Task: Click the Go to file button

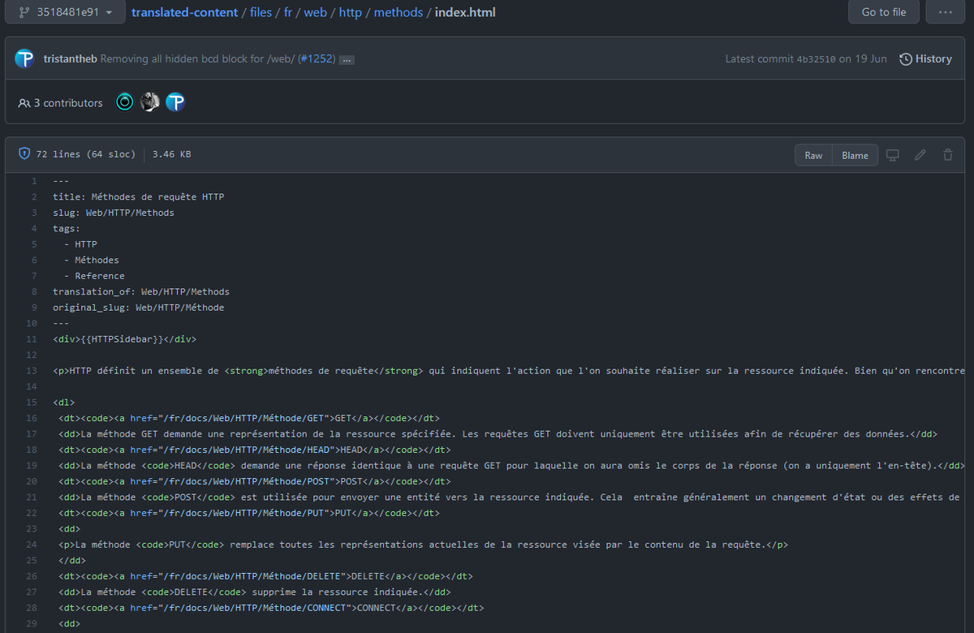Action: coord(884,12)
